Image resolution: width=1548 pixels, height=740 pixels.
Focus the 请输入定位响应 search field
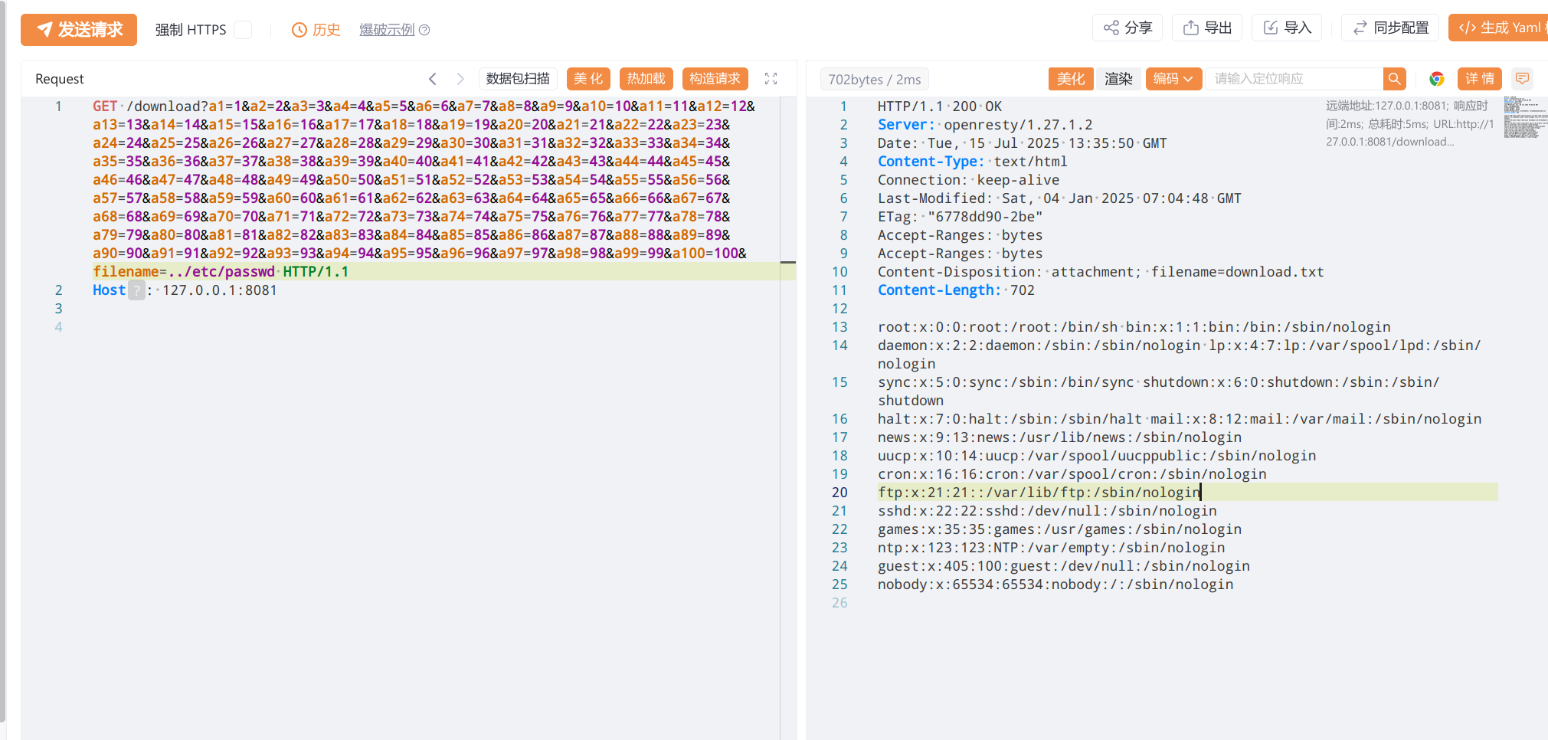tap(1294, 79)
